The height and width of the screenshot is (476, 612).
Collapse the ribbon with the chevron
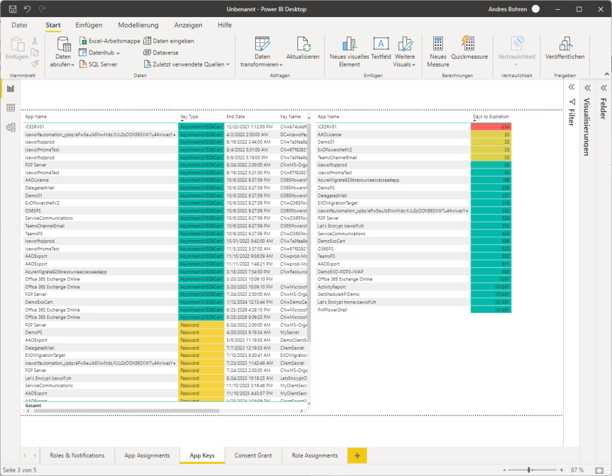[606, 74]
